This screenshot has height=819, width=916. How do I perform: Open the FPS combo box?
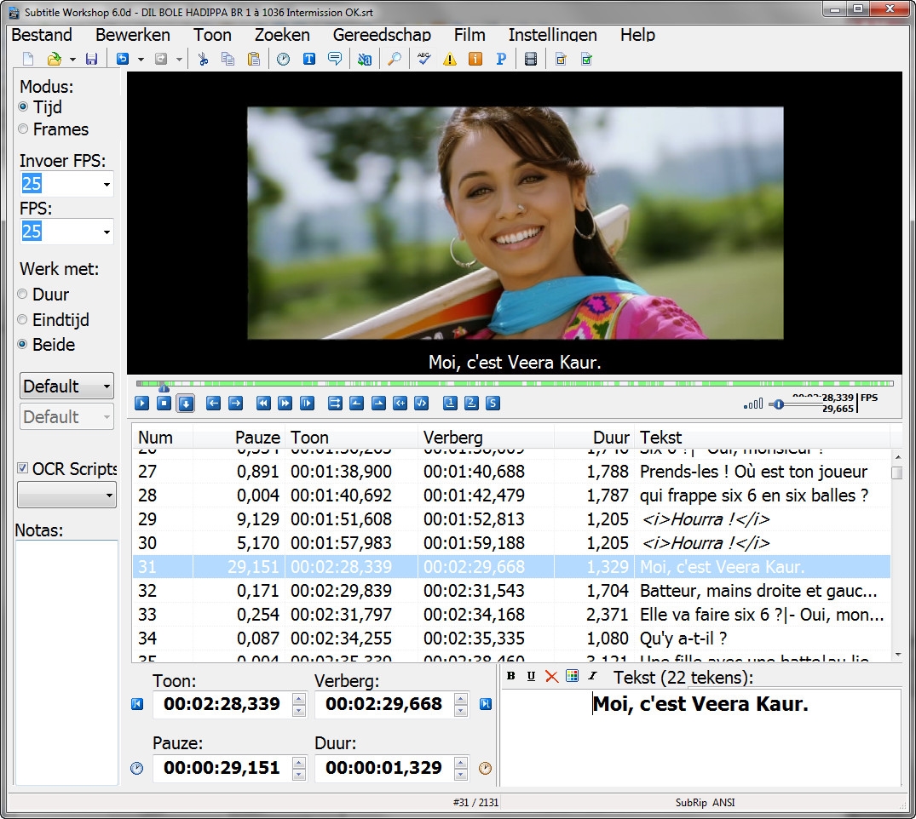(x=107, y=232)
